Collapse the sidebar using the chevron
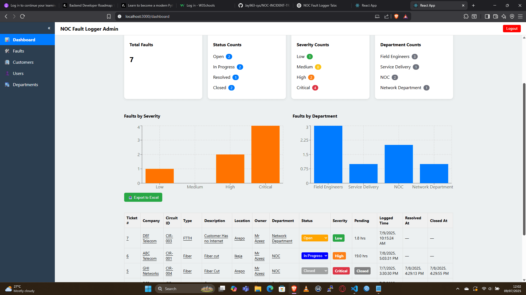The height and width of the screenshot is (295, 526). pos(49,28)
